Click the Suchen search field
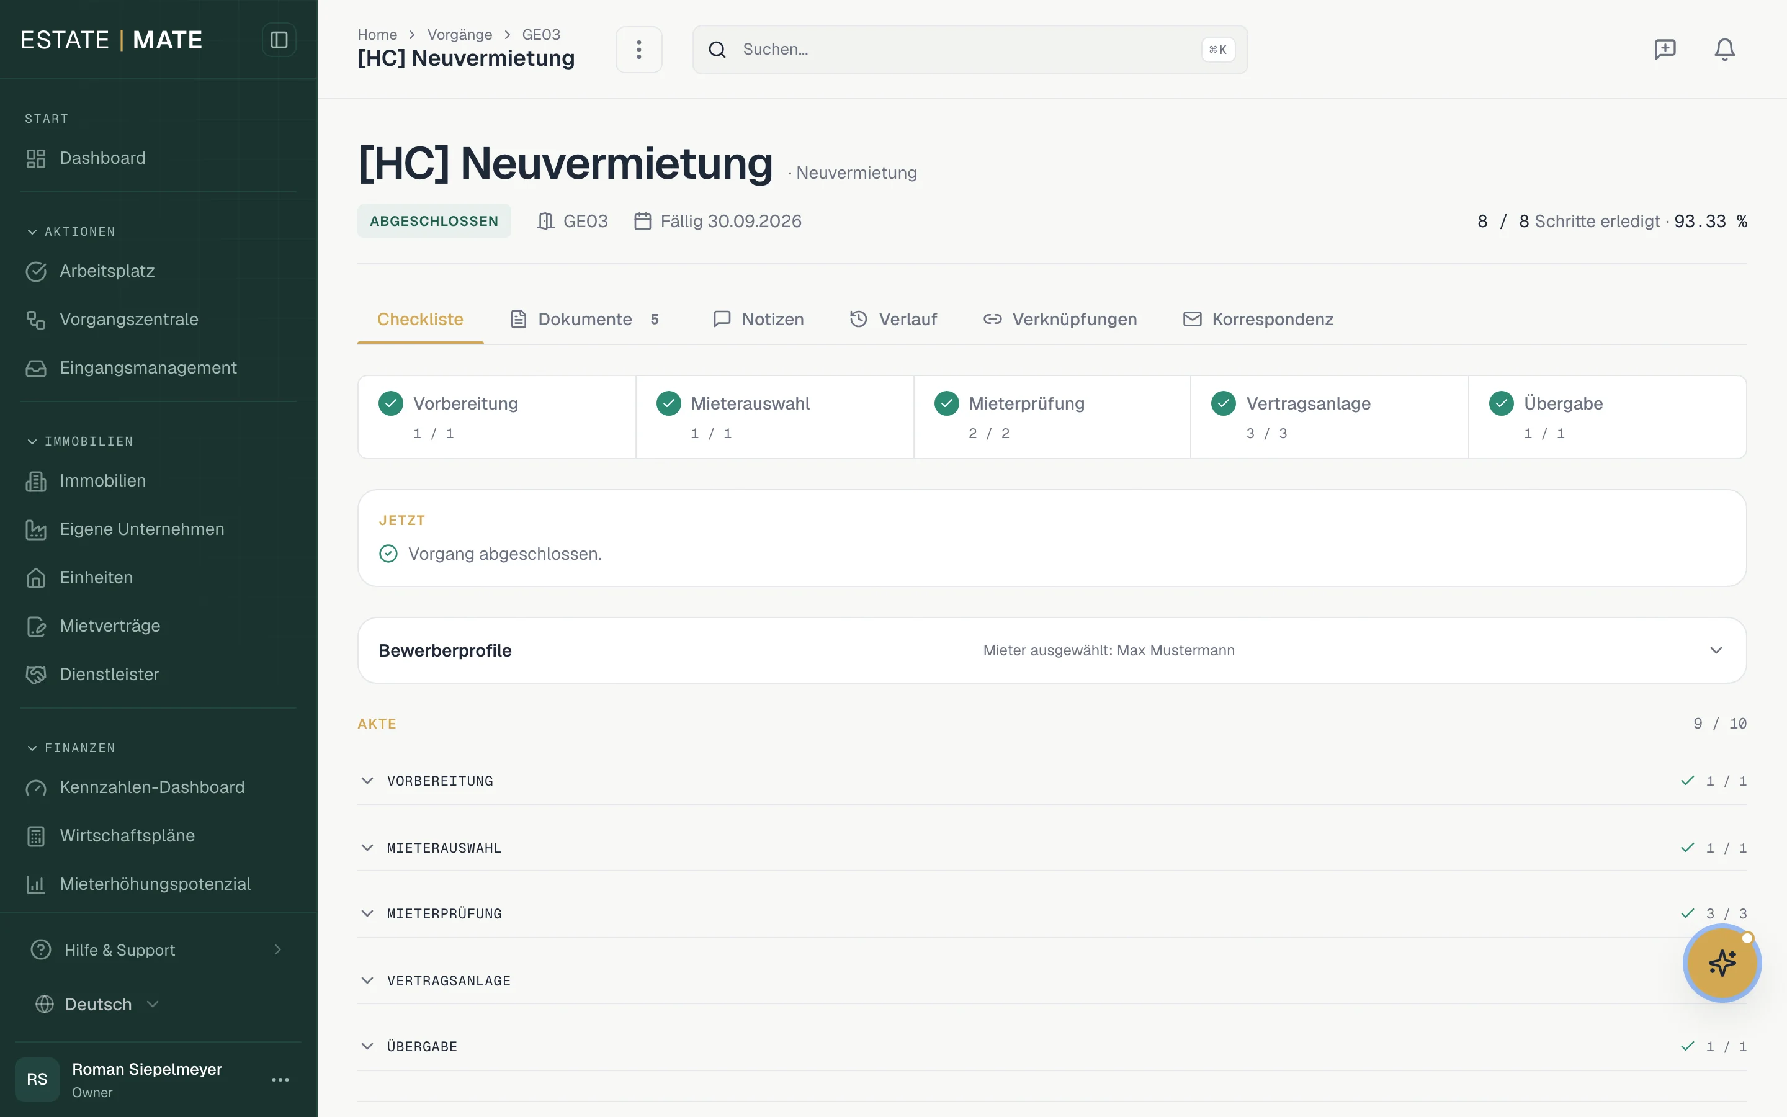 click(970, 50)
